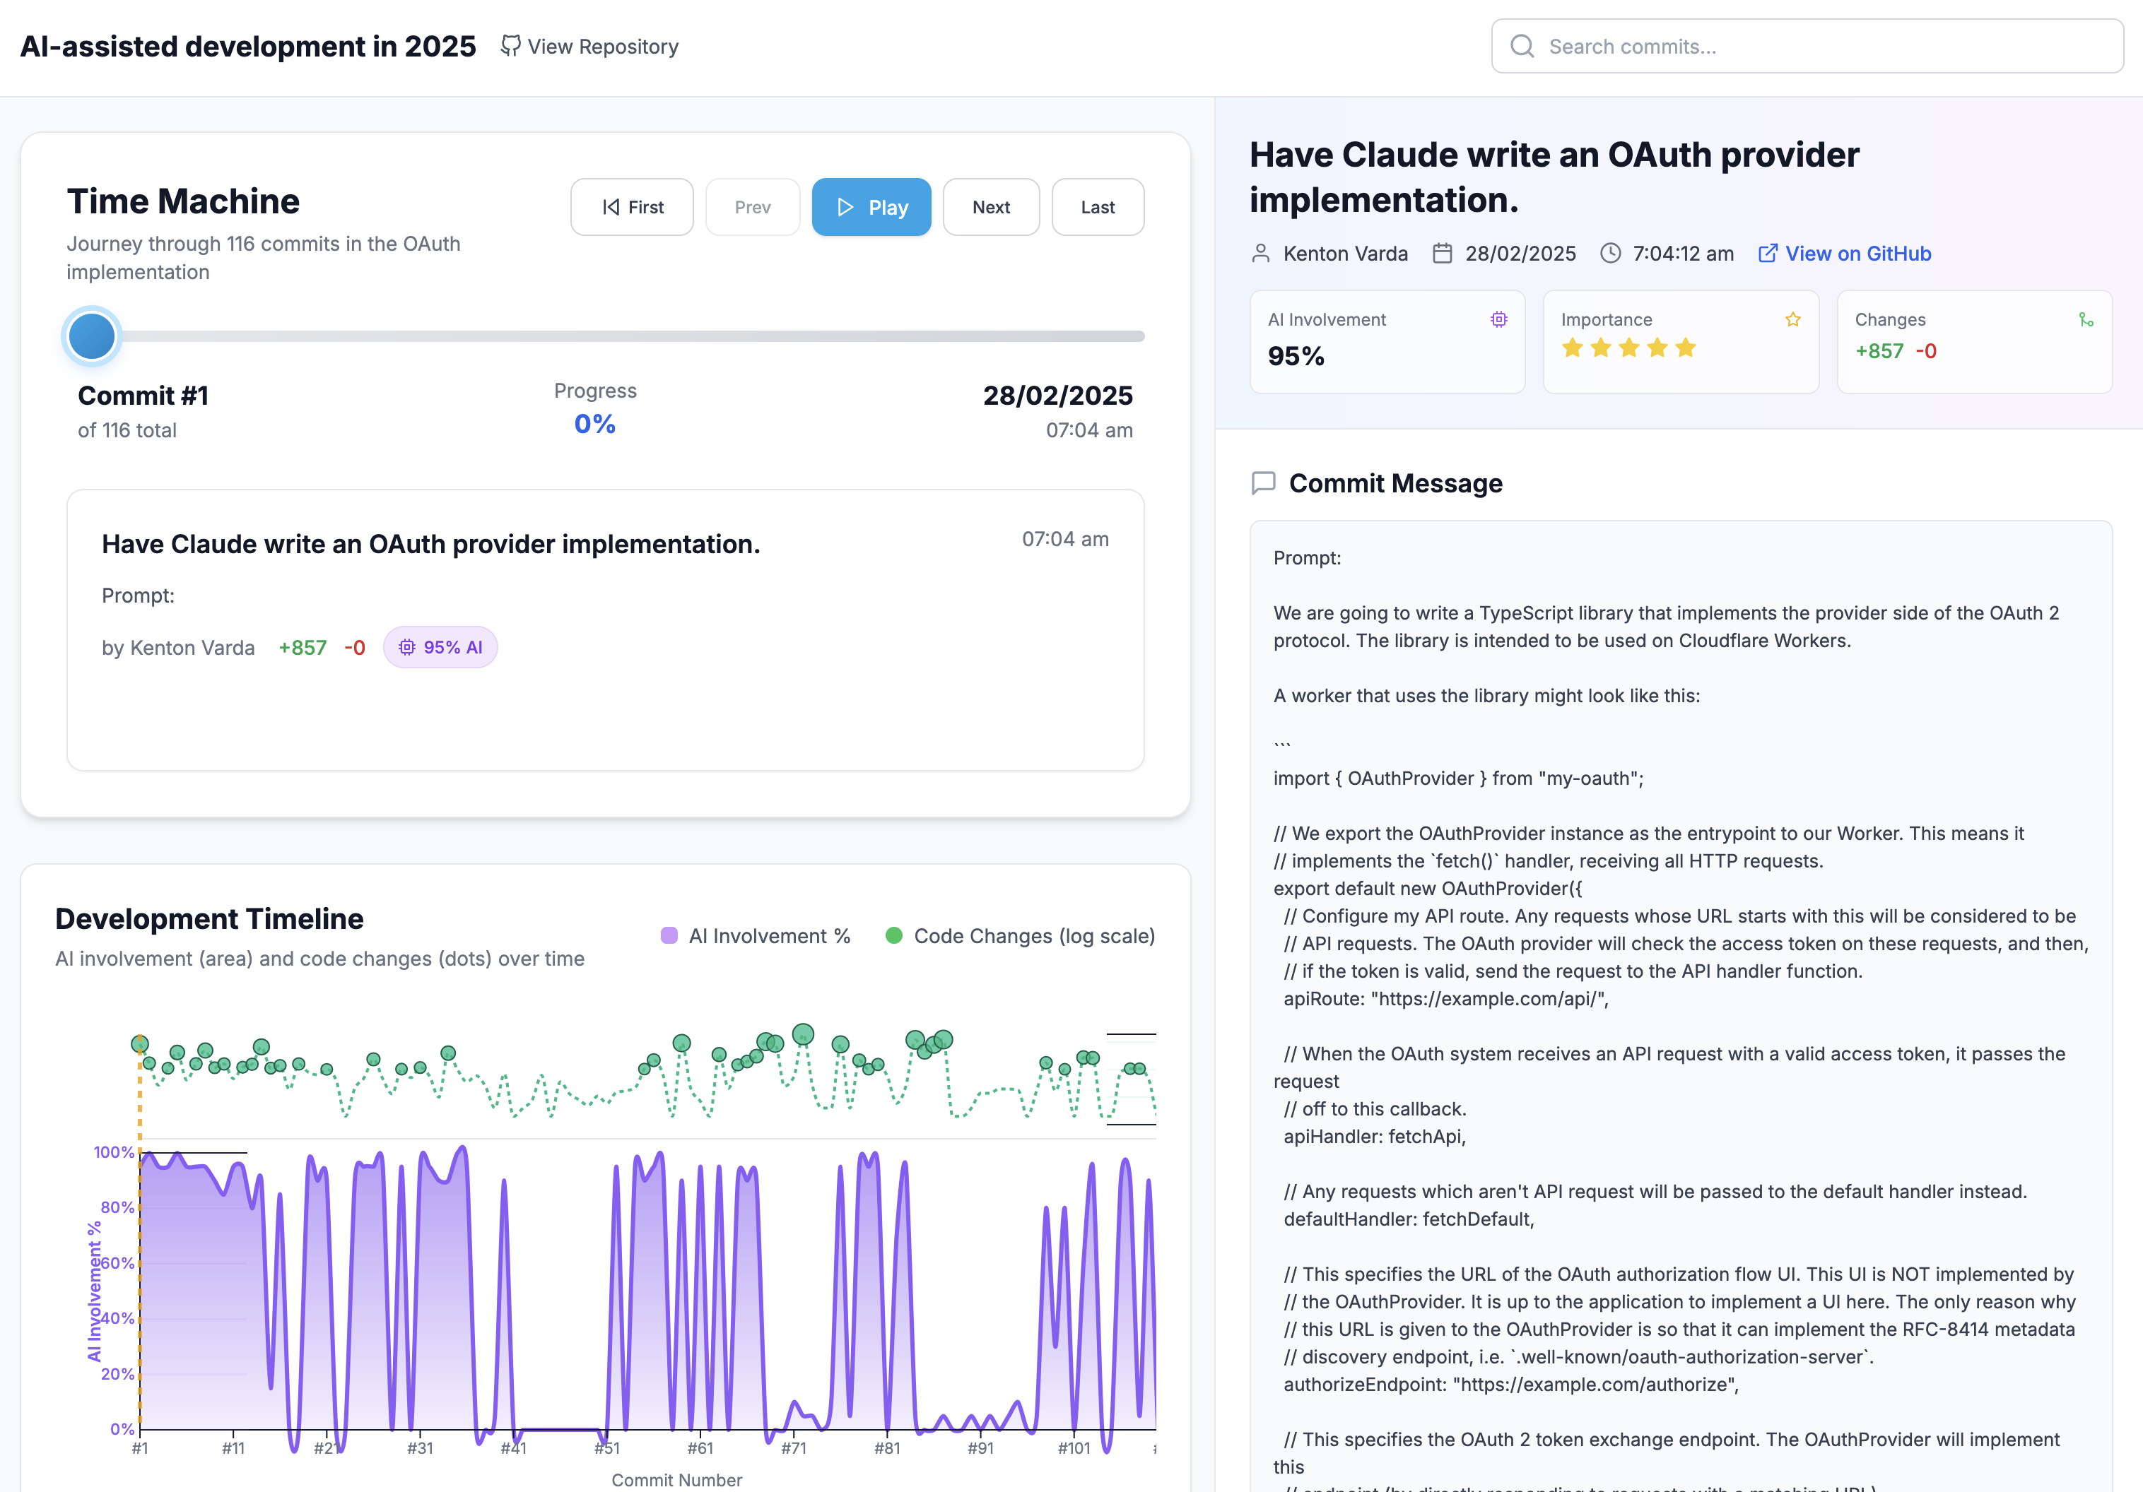Focus the Search commits input field

pyautogui.click(x=1807, y=46)
